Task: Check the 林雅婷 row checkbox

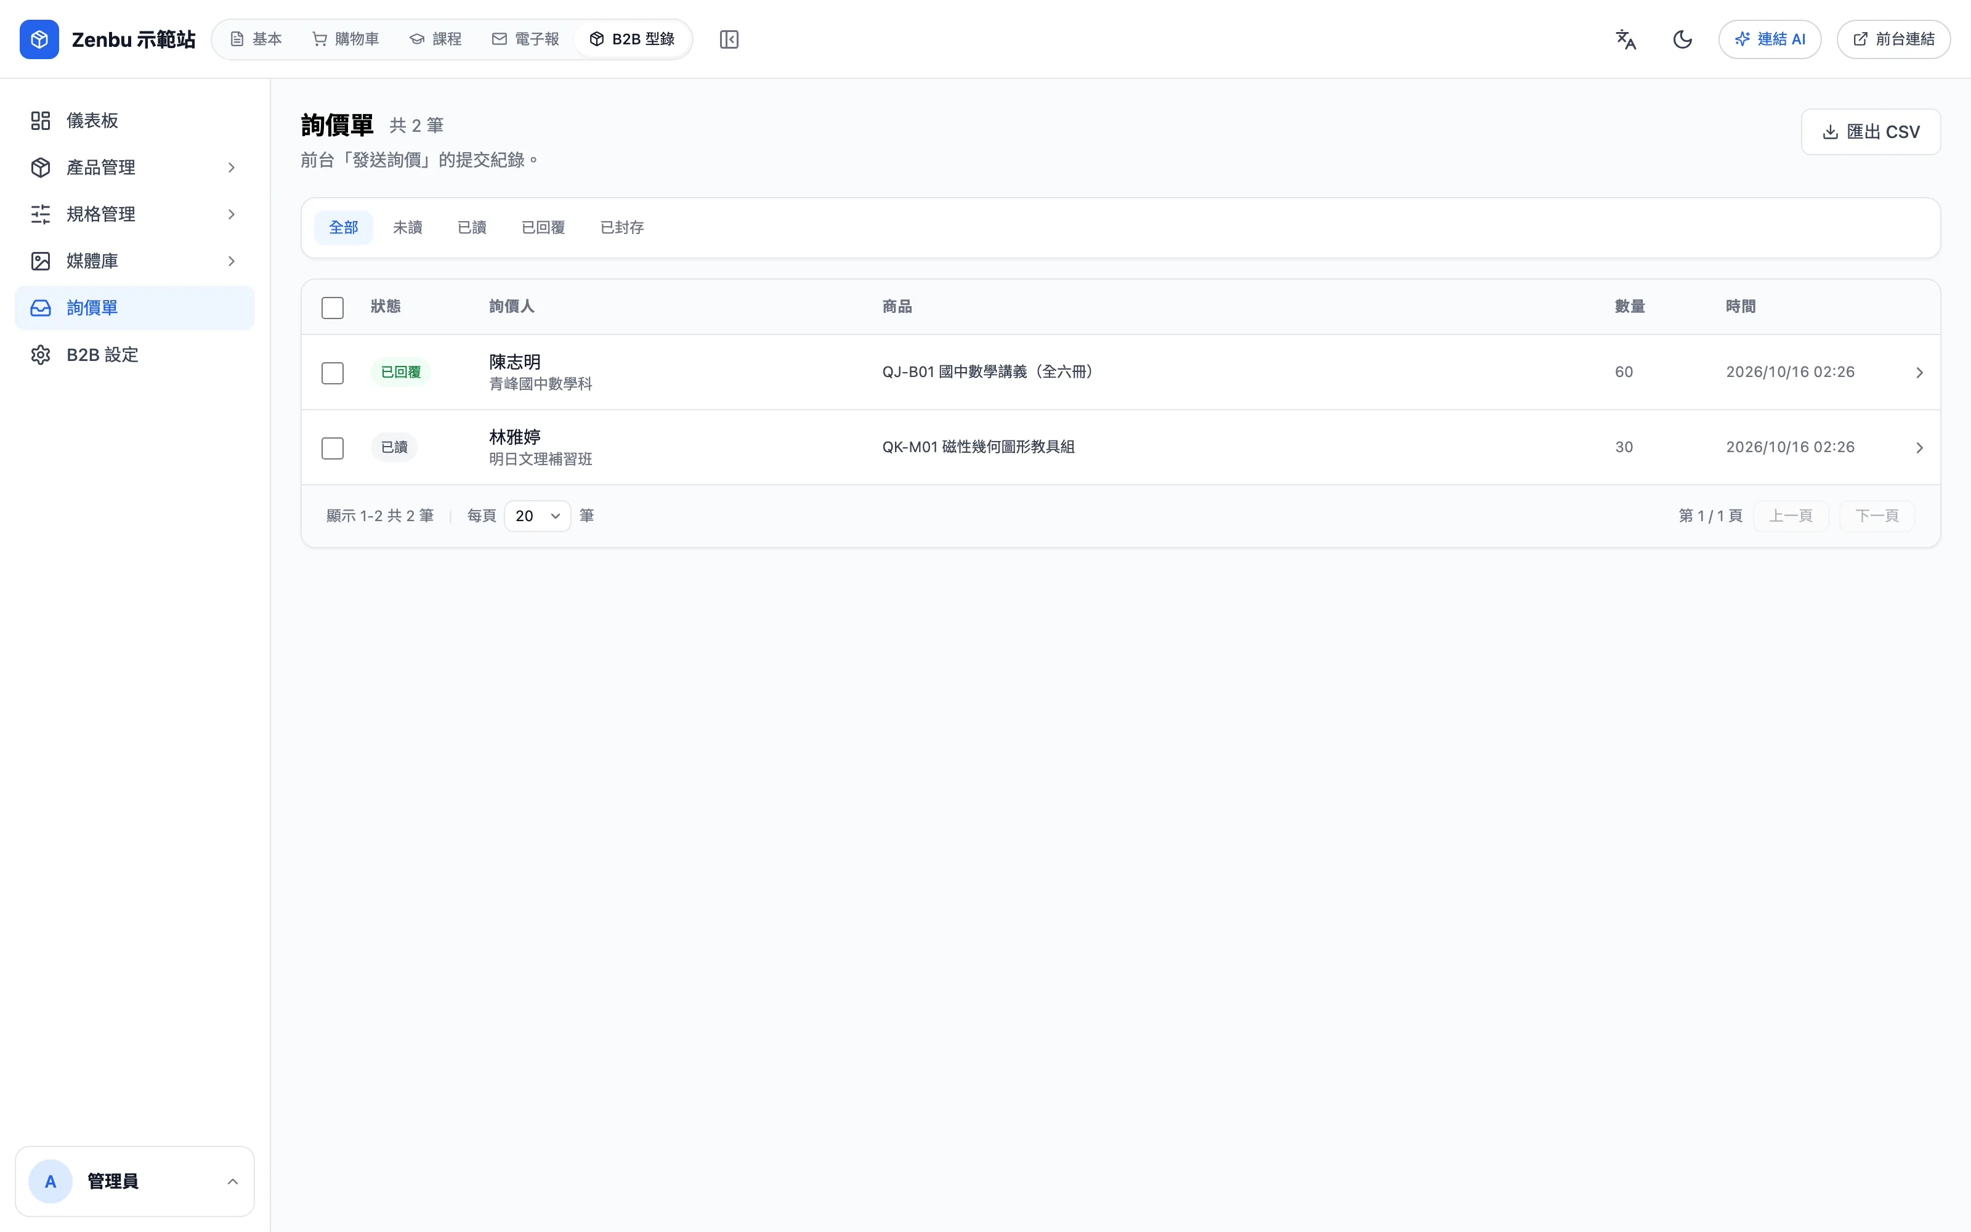Action: pyautogui.click(x=333, y=447)
